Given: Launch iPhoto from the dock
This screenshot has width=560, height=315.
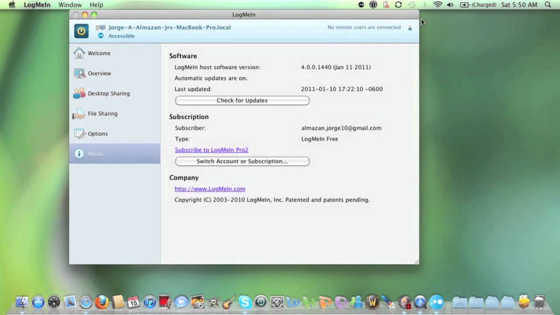Looking at the screenshot, I should tap(197, 302).
